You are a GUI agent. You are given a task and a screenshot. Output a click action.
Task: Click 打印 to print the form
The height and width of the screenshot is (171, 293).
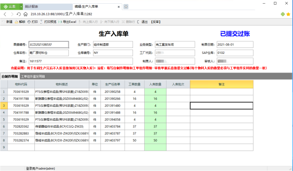[33, 22]
